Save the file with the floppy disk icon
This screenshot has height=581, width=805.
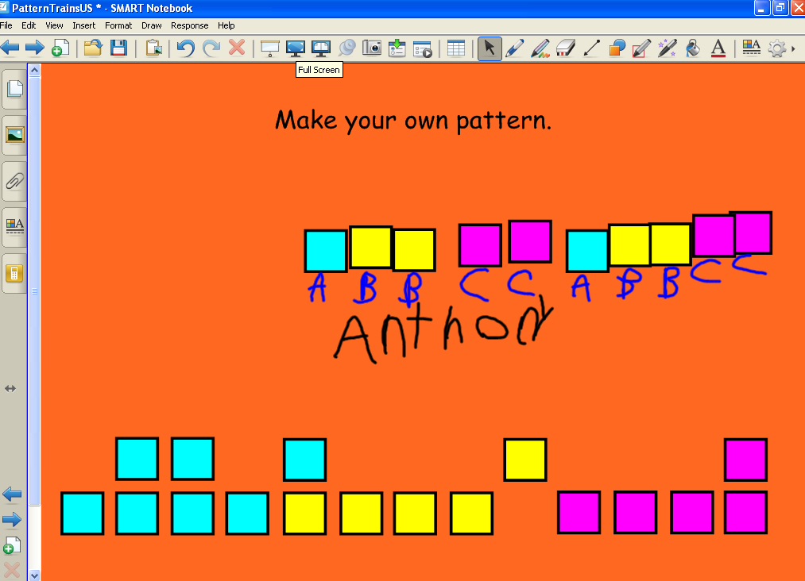[x=118, y=48]
